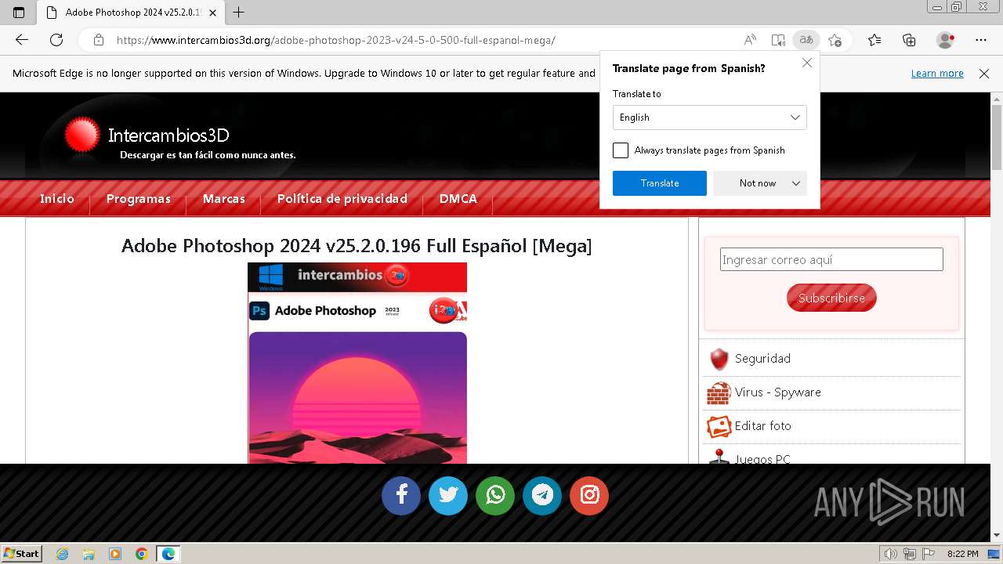Share on WhatsApp icon
This screenshot has height=564, width=1003.
(x=495, y=495)
